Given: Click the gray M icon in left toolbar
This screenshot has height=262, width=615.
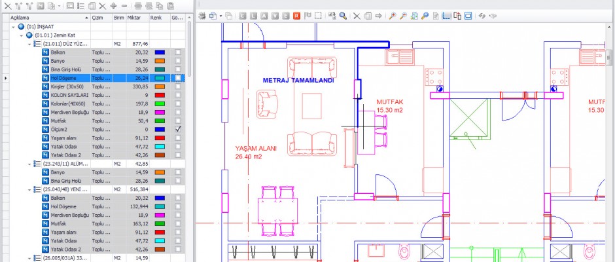Looking at the screenshot, I should pyautogui.click(x=39, y=5).
